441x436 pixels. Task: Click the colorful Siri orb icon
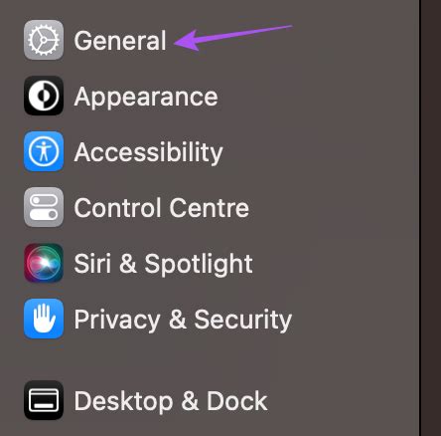point(44,263)
